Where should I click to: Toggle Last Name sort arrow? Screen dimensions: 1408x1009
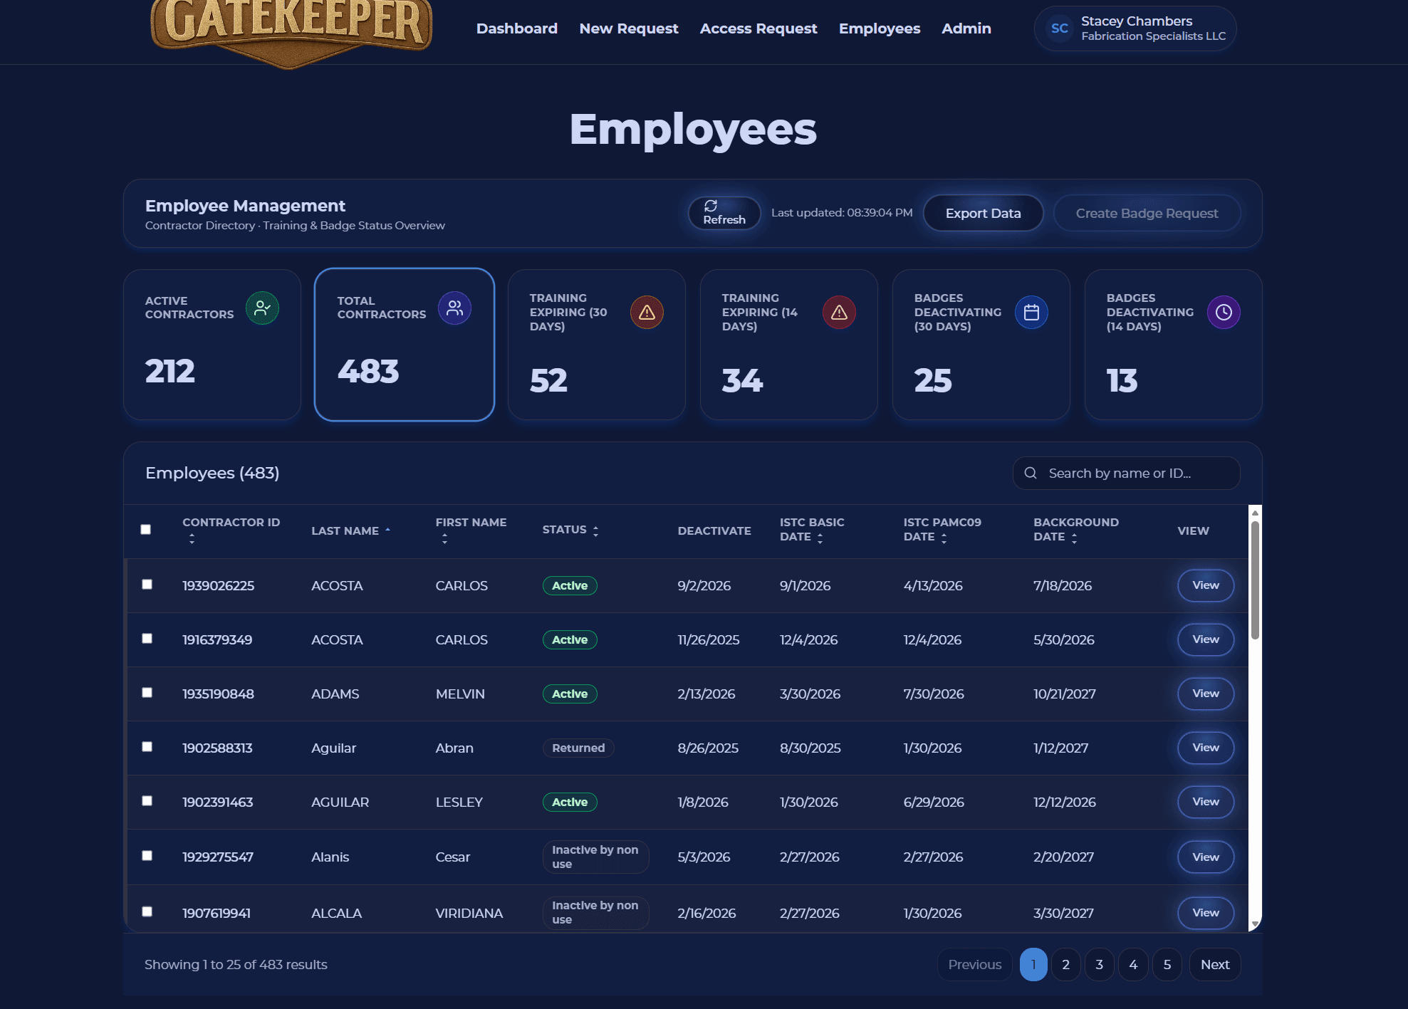387,530
